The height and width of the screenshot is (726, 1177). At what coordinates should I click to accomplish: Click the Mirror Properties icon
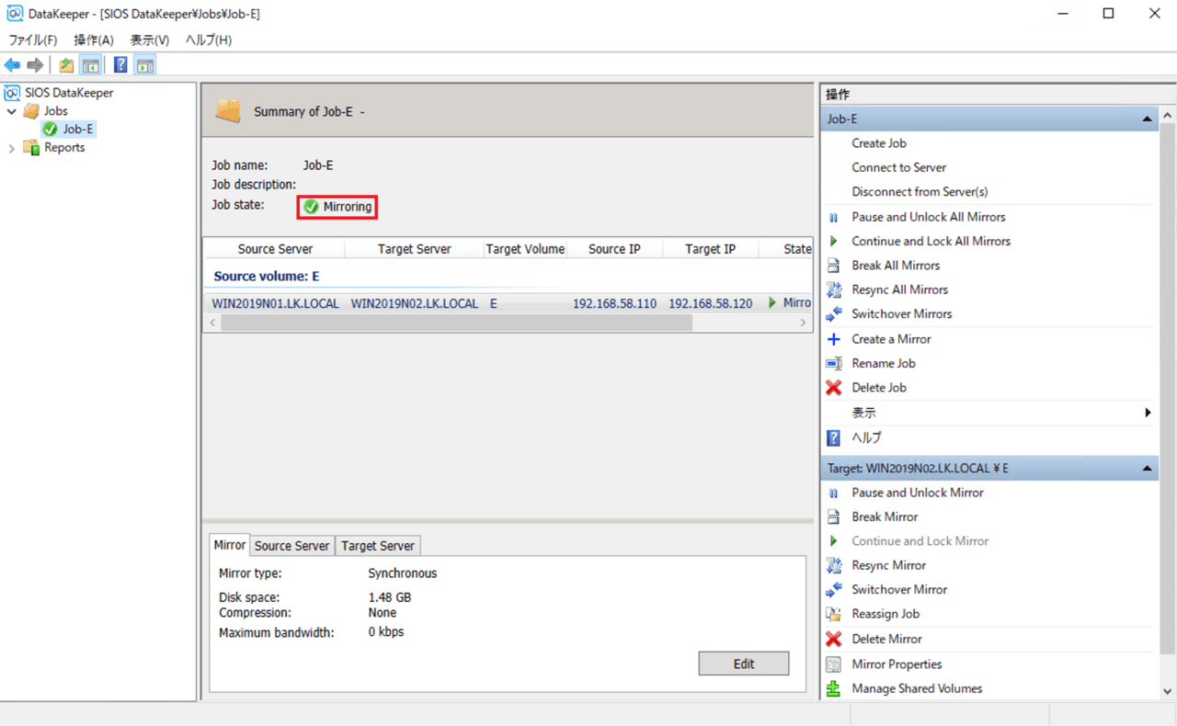833,664
